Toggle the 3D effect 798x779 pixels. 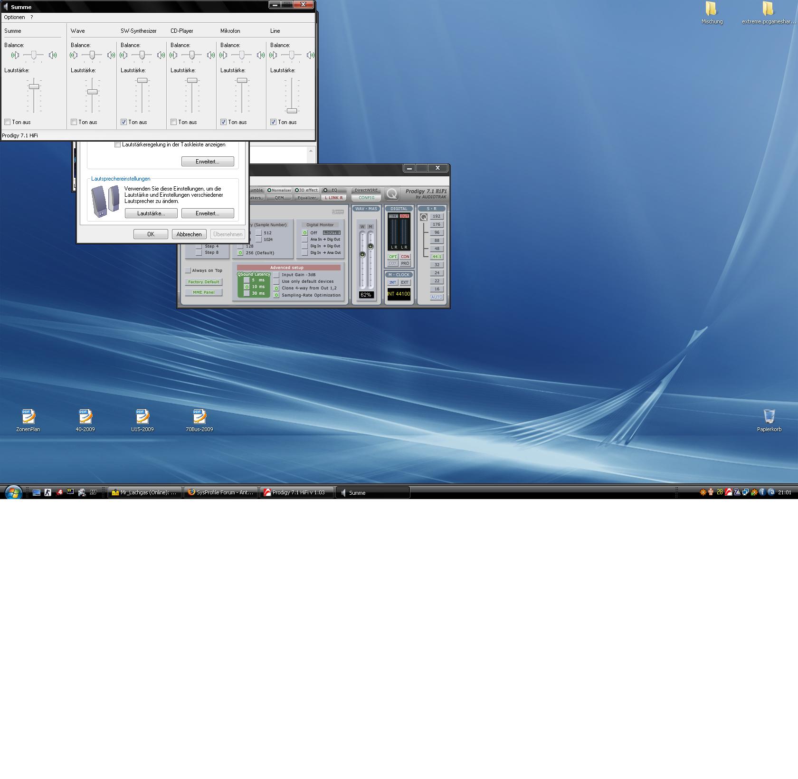[x=306, y=190]
